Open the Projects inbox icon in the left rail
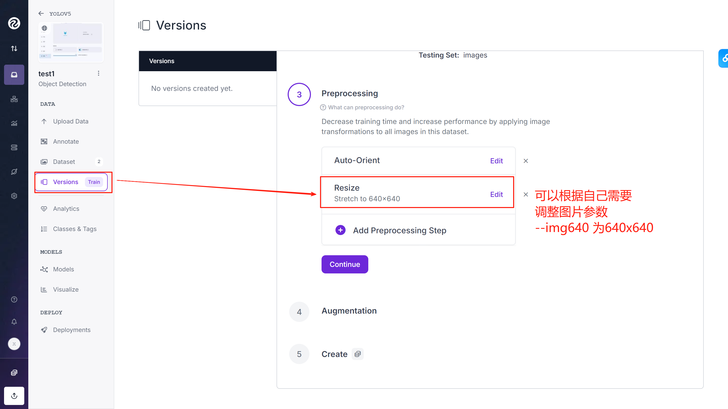The width and height of the screenshot is (728, 409). click(x=14, y=75)
